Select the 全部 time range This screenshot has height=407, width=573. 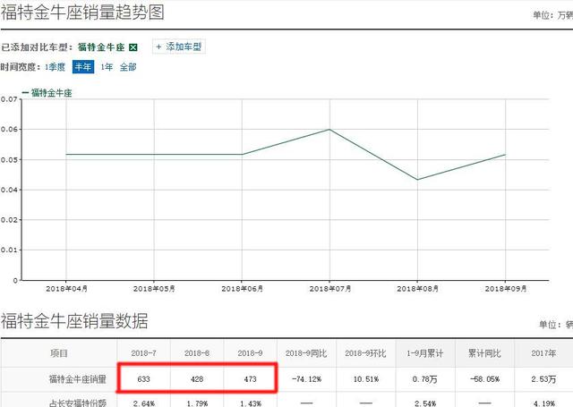tap(128, 67)
